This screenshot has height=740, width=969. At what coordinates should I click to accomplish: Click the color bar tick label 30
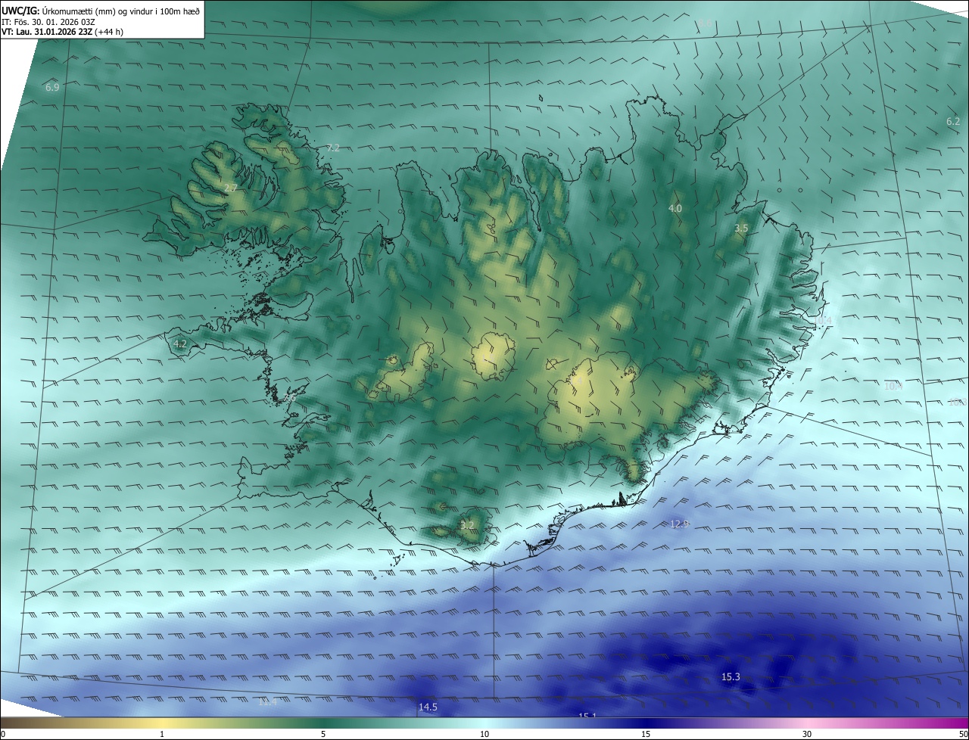(807, 734)
